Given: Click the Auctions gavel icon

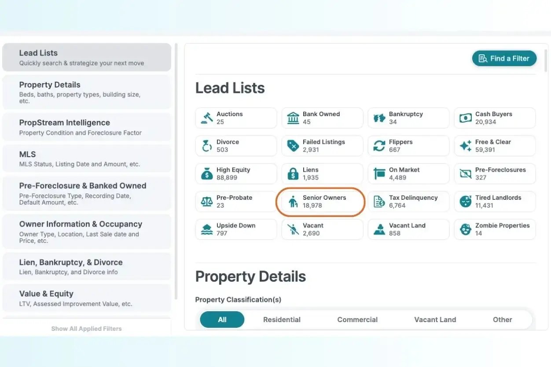Looking at the screenshot, I should click(207, 118).
